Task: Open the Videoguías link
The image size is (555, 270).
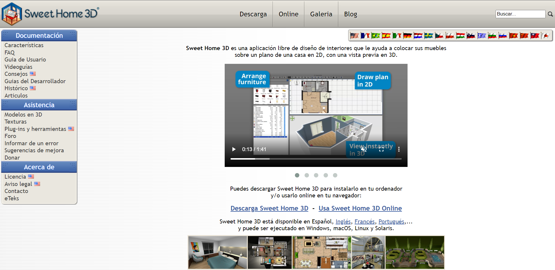Action: [18, 67]
